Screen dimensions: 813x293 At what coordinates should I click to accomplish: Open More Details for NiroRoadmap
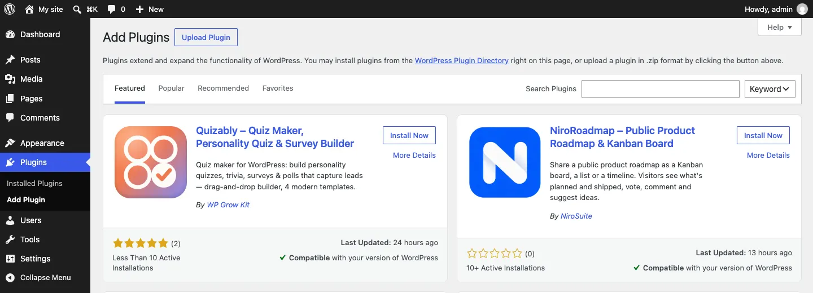coord(768,156)
